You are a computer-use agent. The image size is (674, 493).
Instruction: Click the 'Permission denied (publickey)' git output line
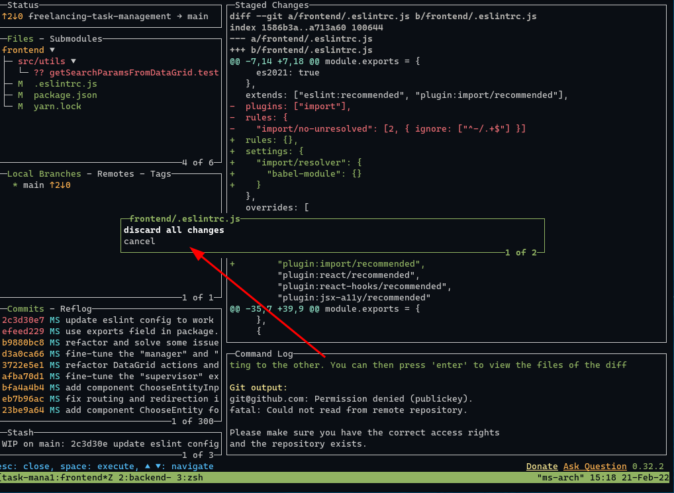(351, 398)
